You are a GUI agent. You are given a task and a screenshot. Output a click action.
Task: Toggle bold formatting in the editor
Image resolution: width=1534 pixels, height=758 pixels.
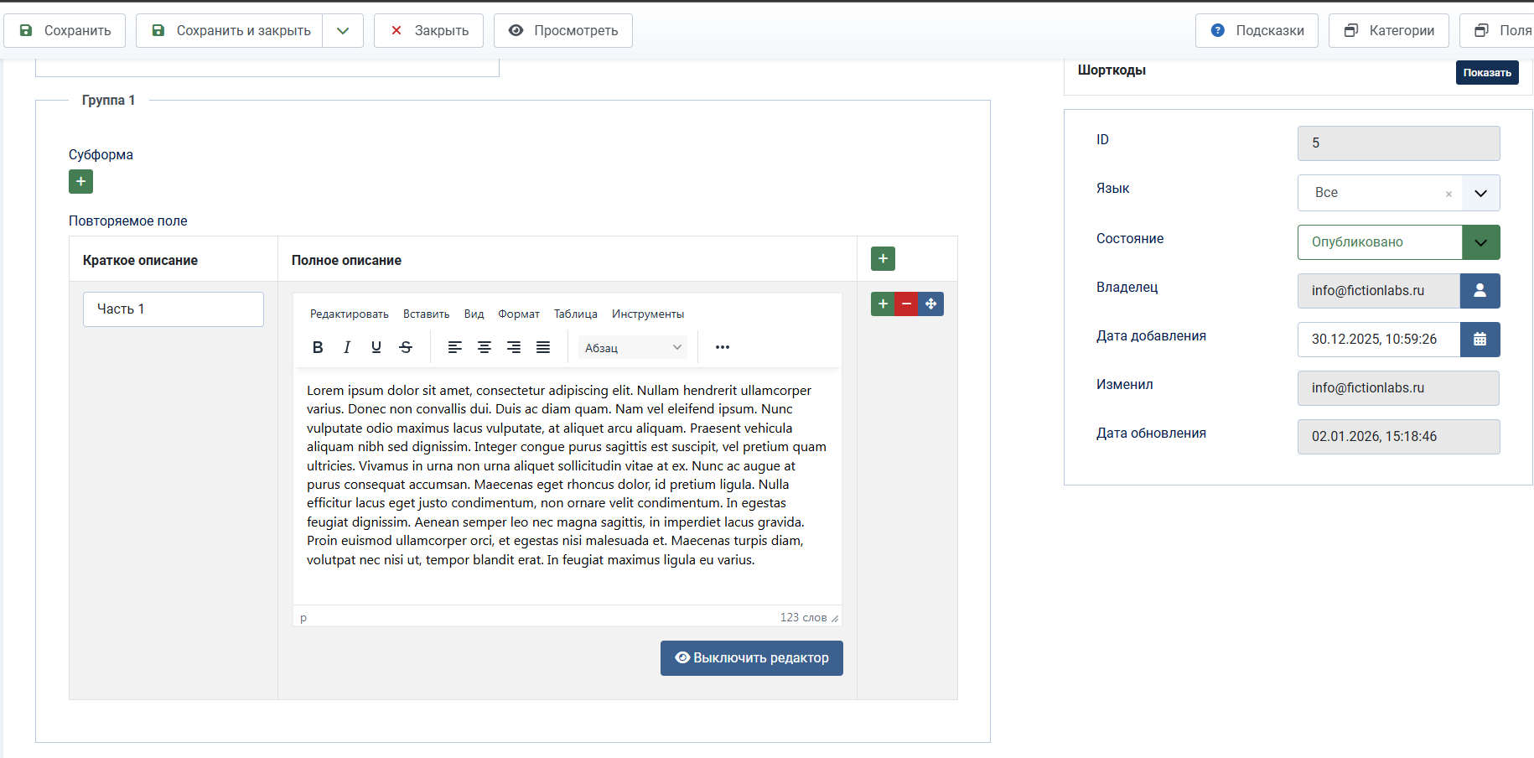coord(318,347)
